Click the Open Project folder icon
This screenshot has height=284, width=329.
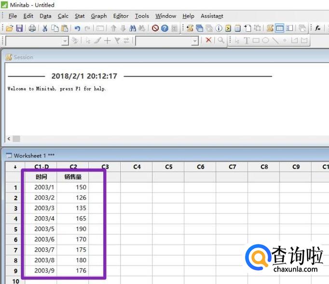10,28
